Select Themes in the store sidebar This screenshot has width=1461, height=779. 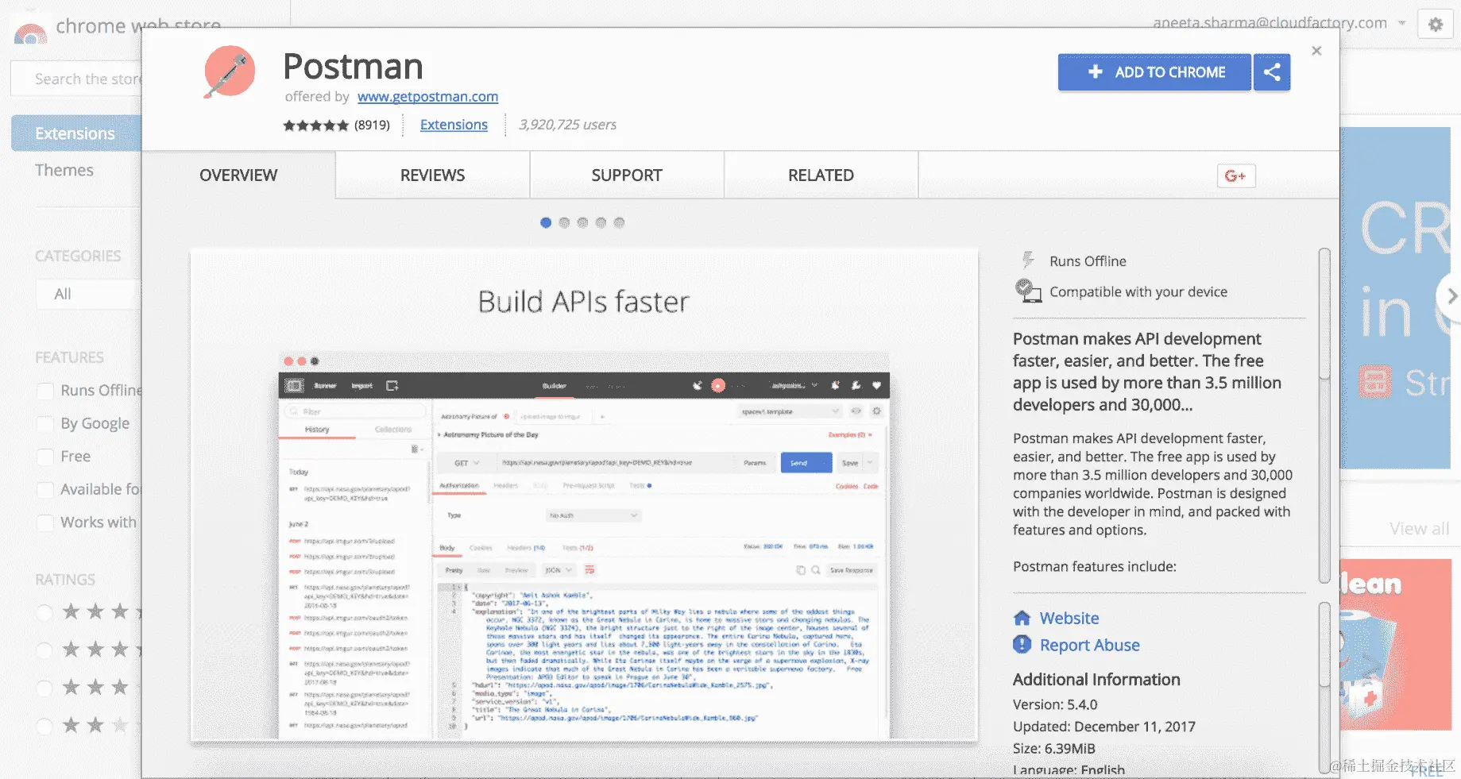pos(64,170)
